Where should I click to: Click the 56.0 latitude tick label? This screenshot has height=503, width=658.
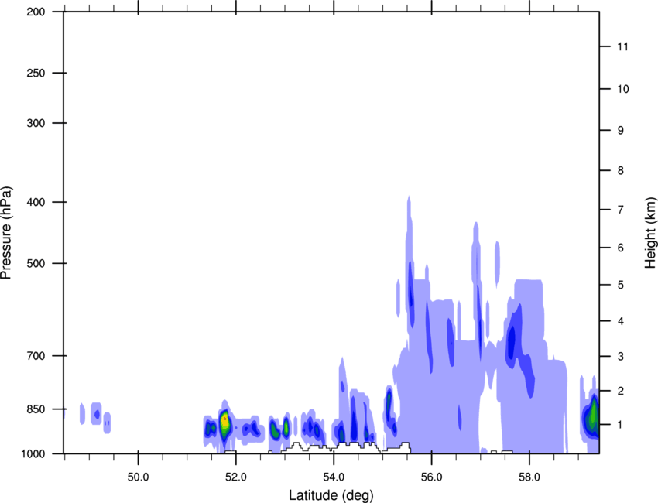pos(432,477)
